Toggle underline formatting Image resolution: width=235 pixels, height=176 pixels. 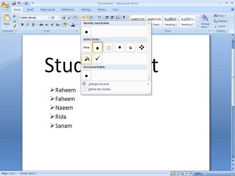click(x=33, y=24)
